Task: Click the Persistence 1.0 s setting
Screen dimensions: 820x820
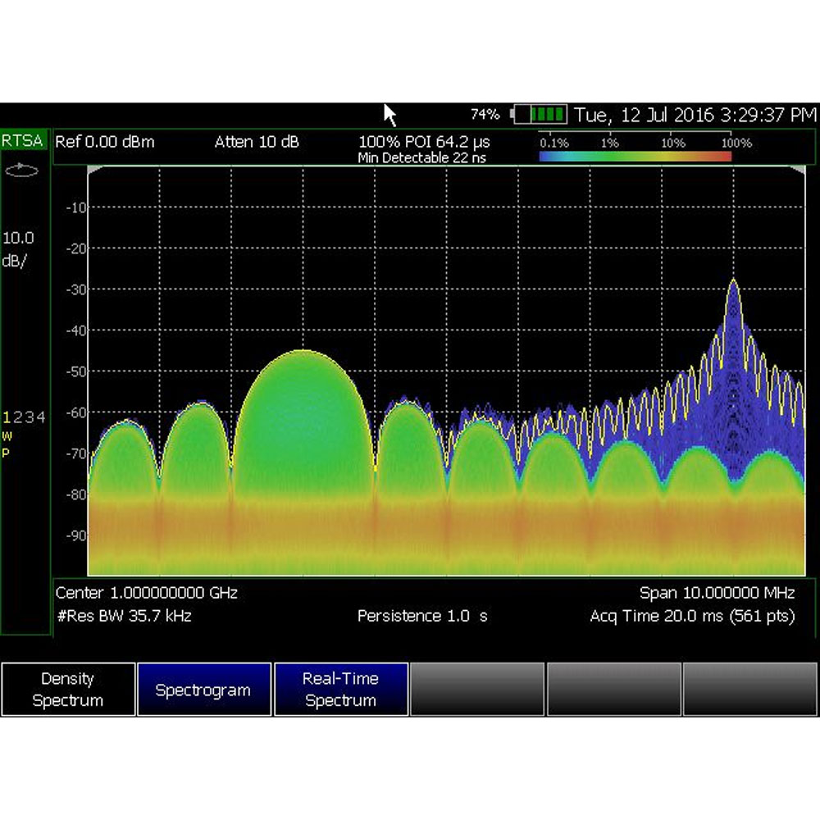Action: [x=422, y=616]
